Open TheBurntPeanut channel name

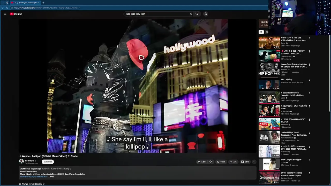287,56
